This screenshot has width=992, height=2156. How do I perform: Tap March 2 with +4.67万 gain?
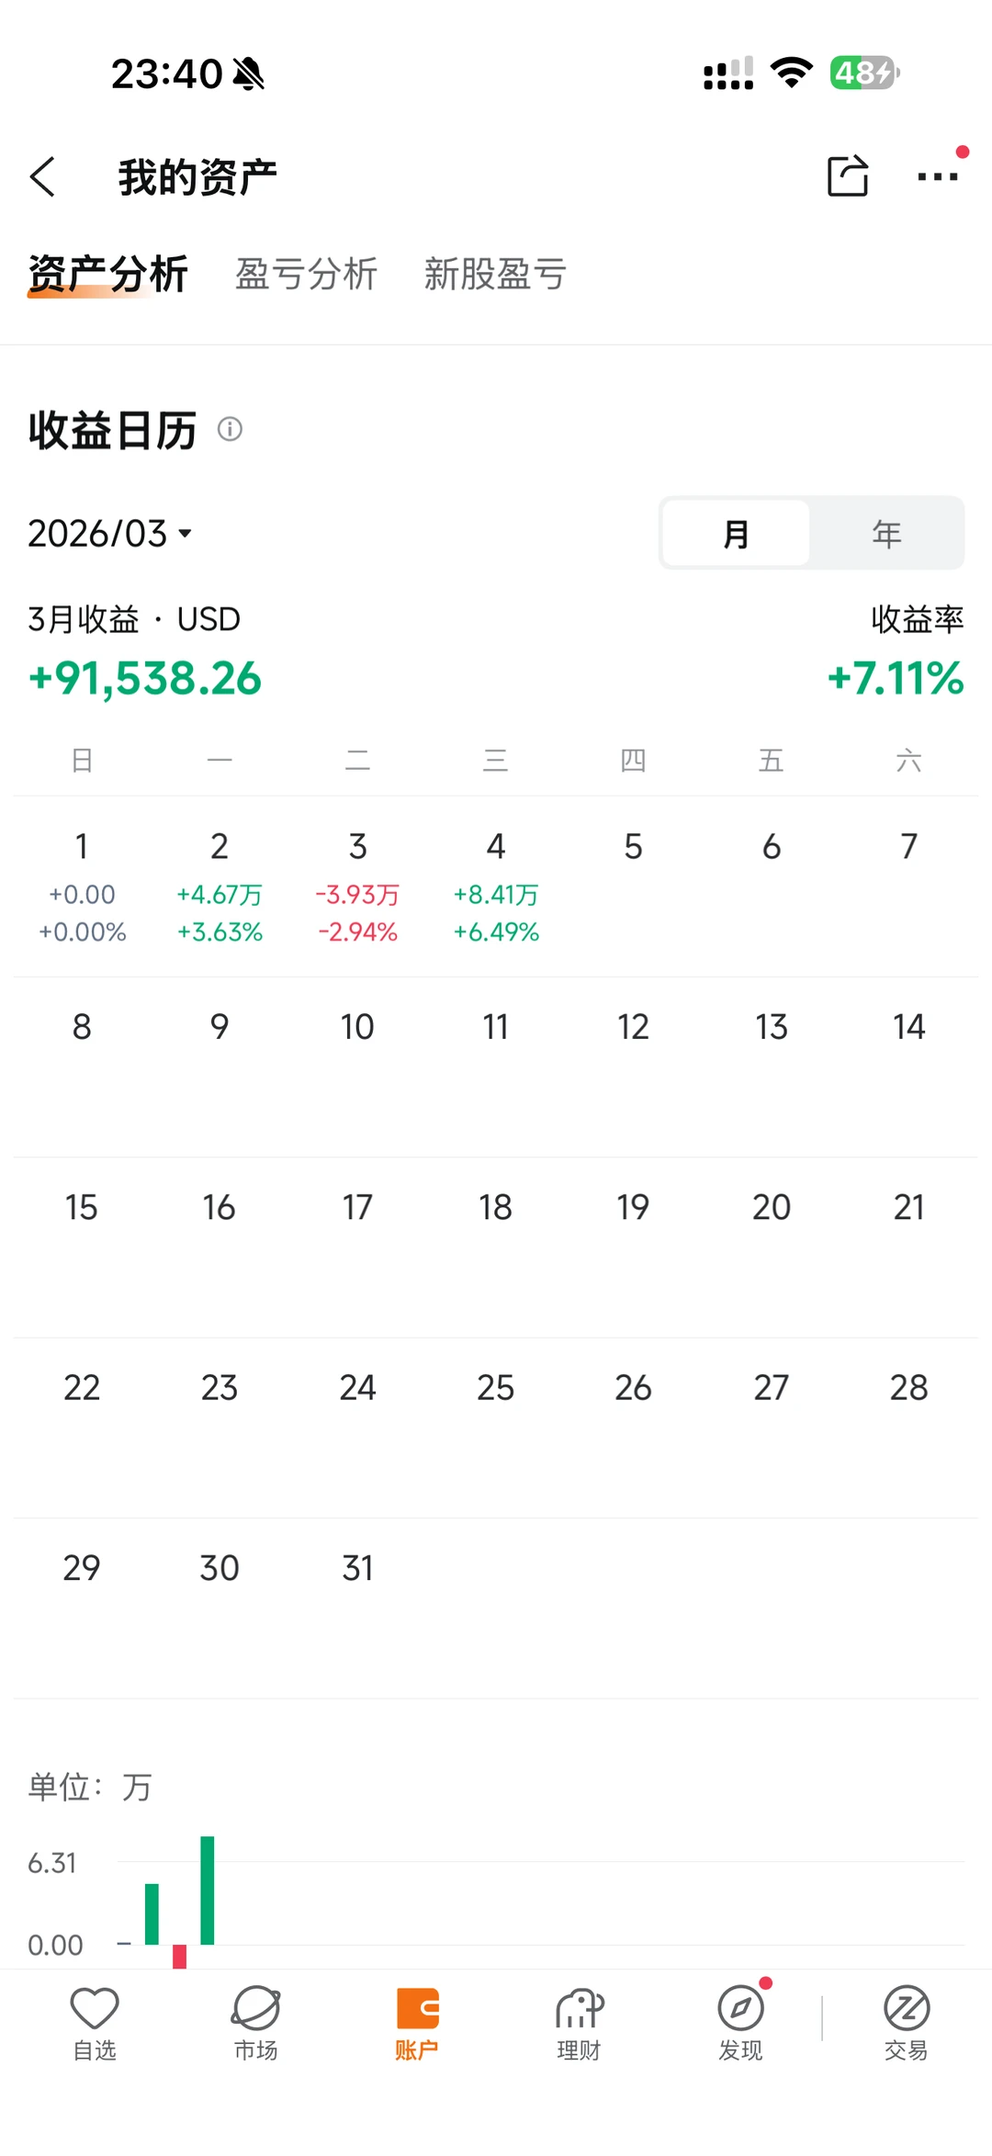(x=220, y=886)
